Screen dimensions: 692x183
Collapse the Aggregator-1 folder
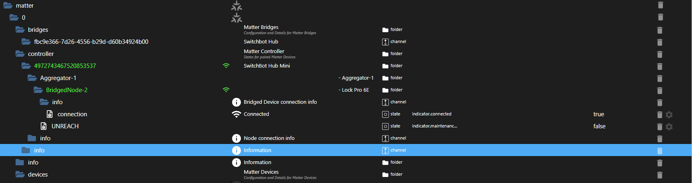(32, 78)
